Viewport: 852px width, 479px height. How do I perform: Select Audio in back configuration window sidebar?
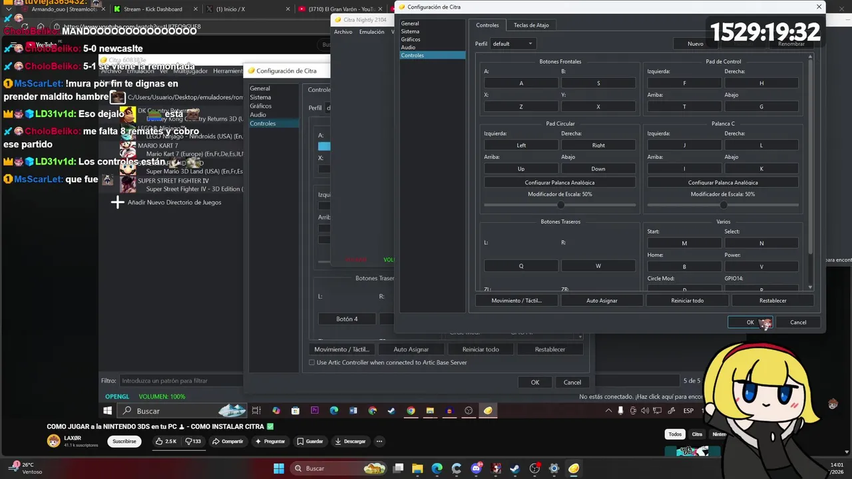click(x=258, y=114)
